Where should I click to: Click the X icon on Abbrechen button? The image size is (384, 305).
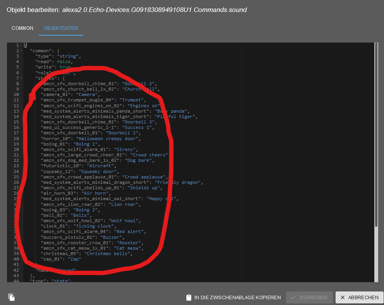click(343, 297)
